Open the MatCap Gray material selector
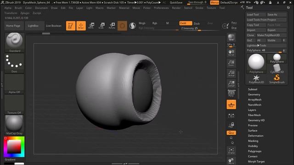 (14, 125)
